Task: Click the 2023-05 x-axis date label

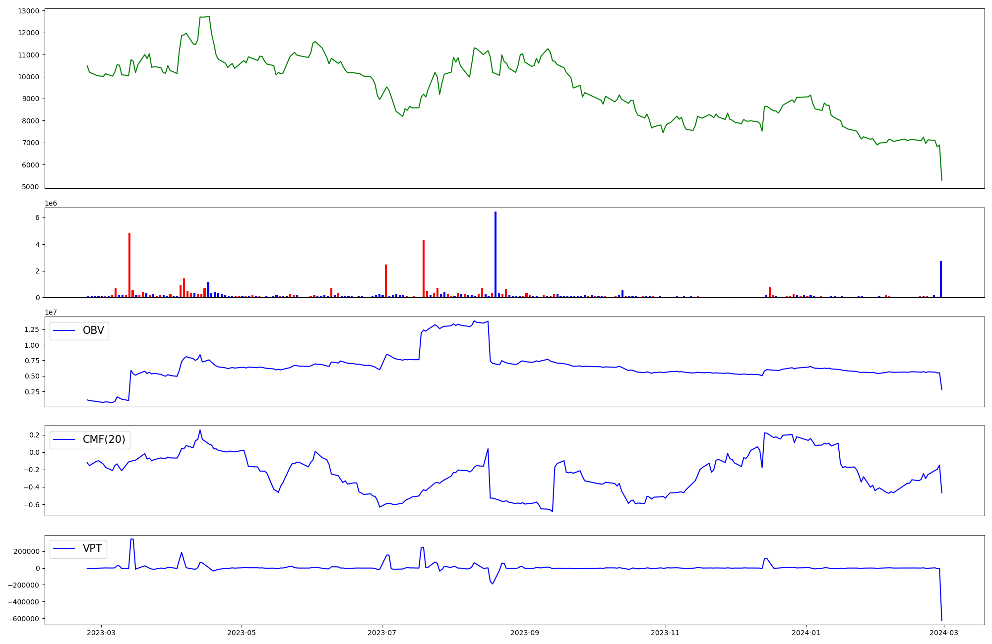Action: (x=242, y=633)
